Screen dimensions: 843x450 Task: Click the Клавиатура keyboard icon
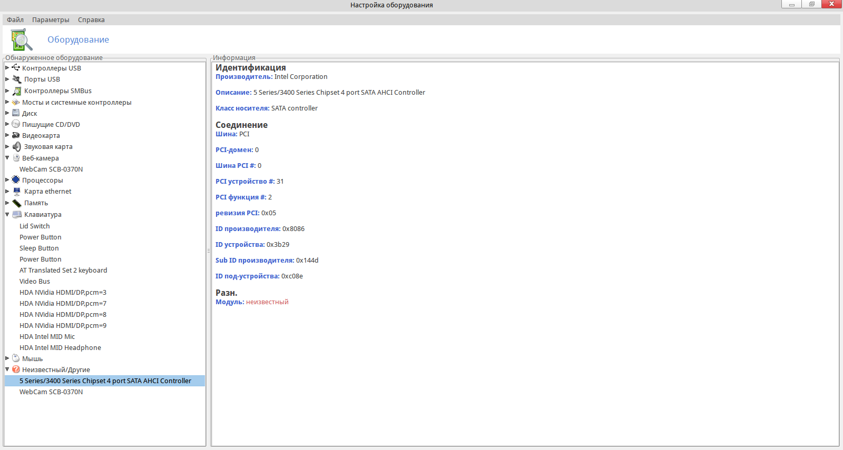[17, 214]
